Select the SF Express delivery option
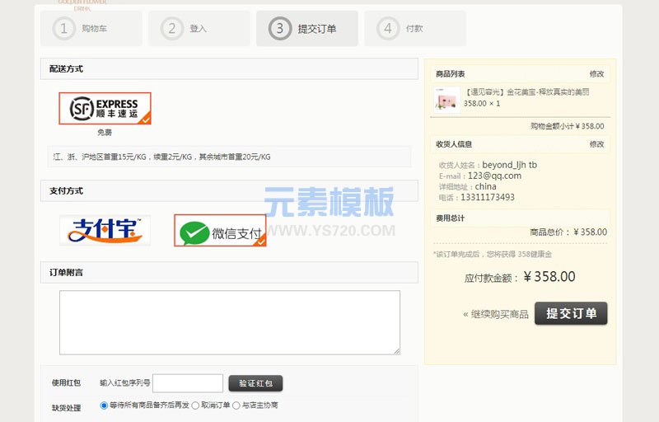 pos(105,109)
